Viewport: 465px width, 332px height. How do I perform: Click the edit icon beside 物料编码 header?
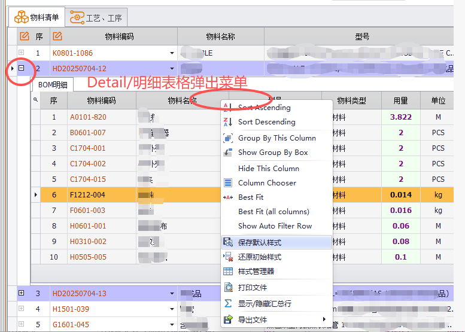coord(57,36)
